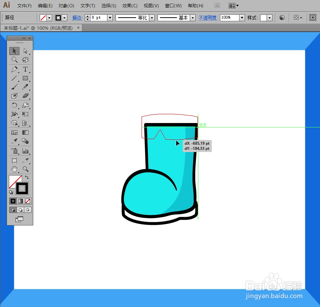Set paint mode to Color
The height and width of the screenshot is (307, 320).
(x=13, y=201)
